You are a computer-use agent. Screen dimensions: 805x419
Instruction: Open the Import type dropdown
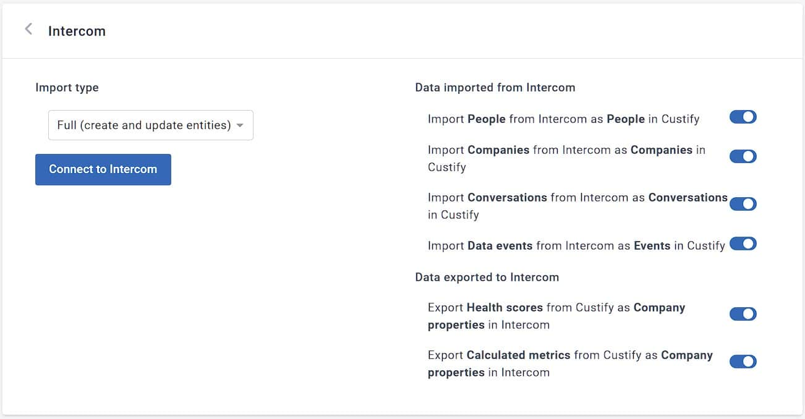coord(150,125)
